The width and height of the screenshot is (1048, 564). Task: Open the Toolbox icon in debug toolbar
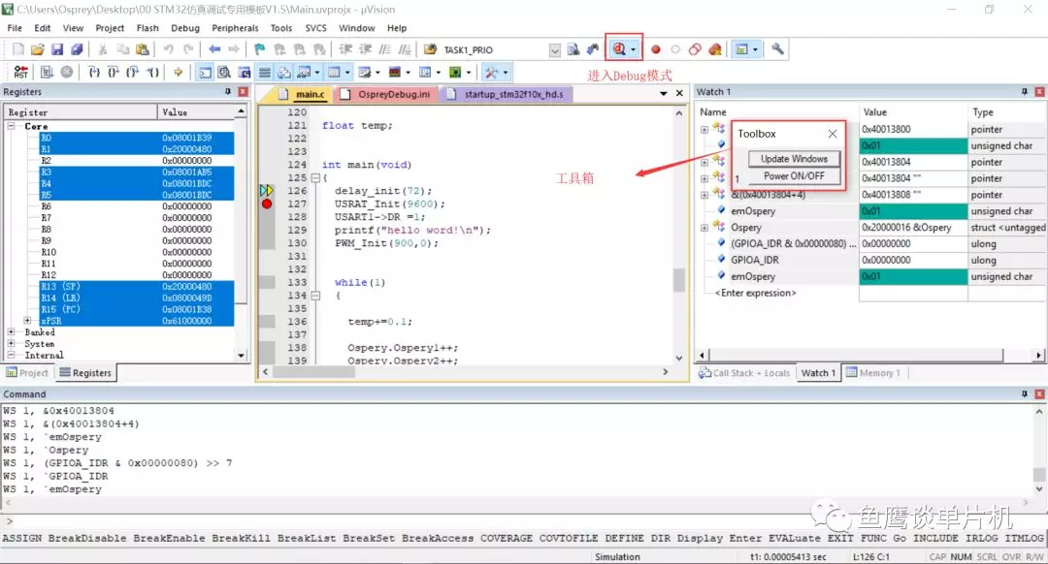[491, 72]
